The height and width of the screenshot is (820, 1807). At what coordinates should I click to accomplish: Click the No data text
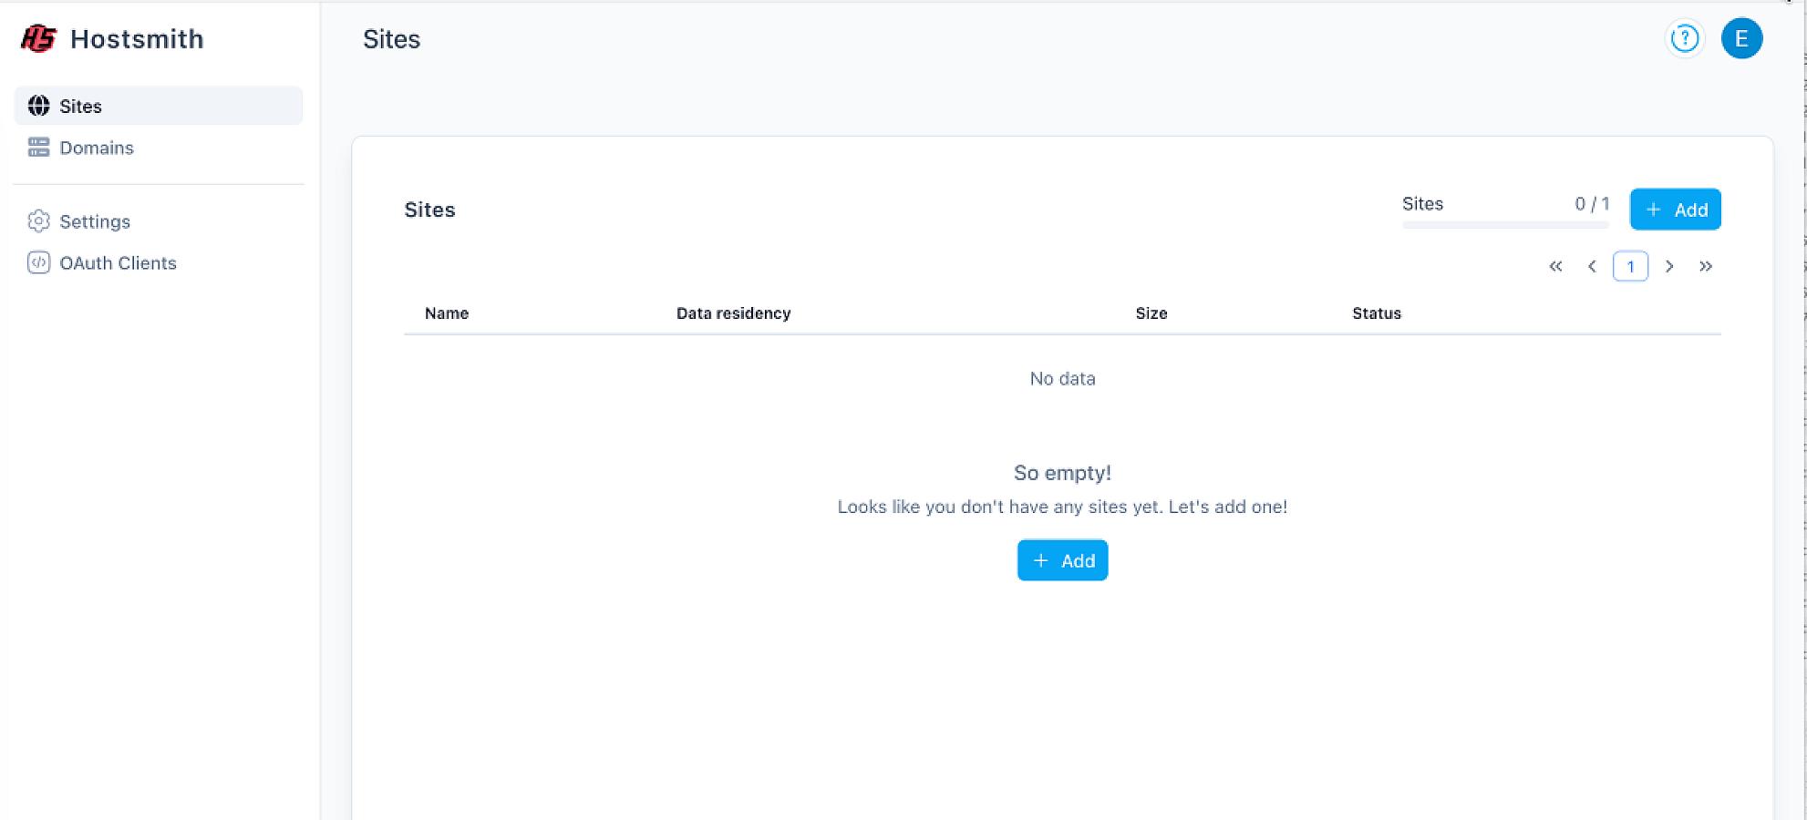[1062, 378]
